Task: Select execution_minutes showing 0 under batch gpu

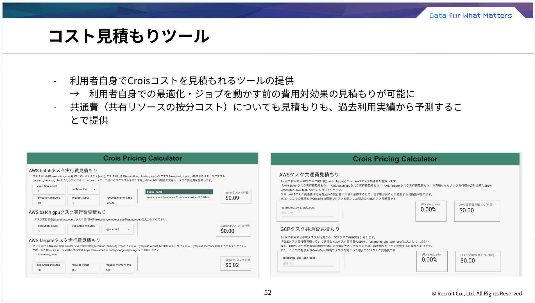Action: click(83, 229)
